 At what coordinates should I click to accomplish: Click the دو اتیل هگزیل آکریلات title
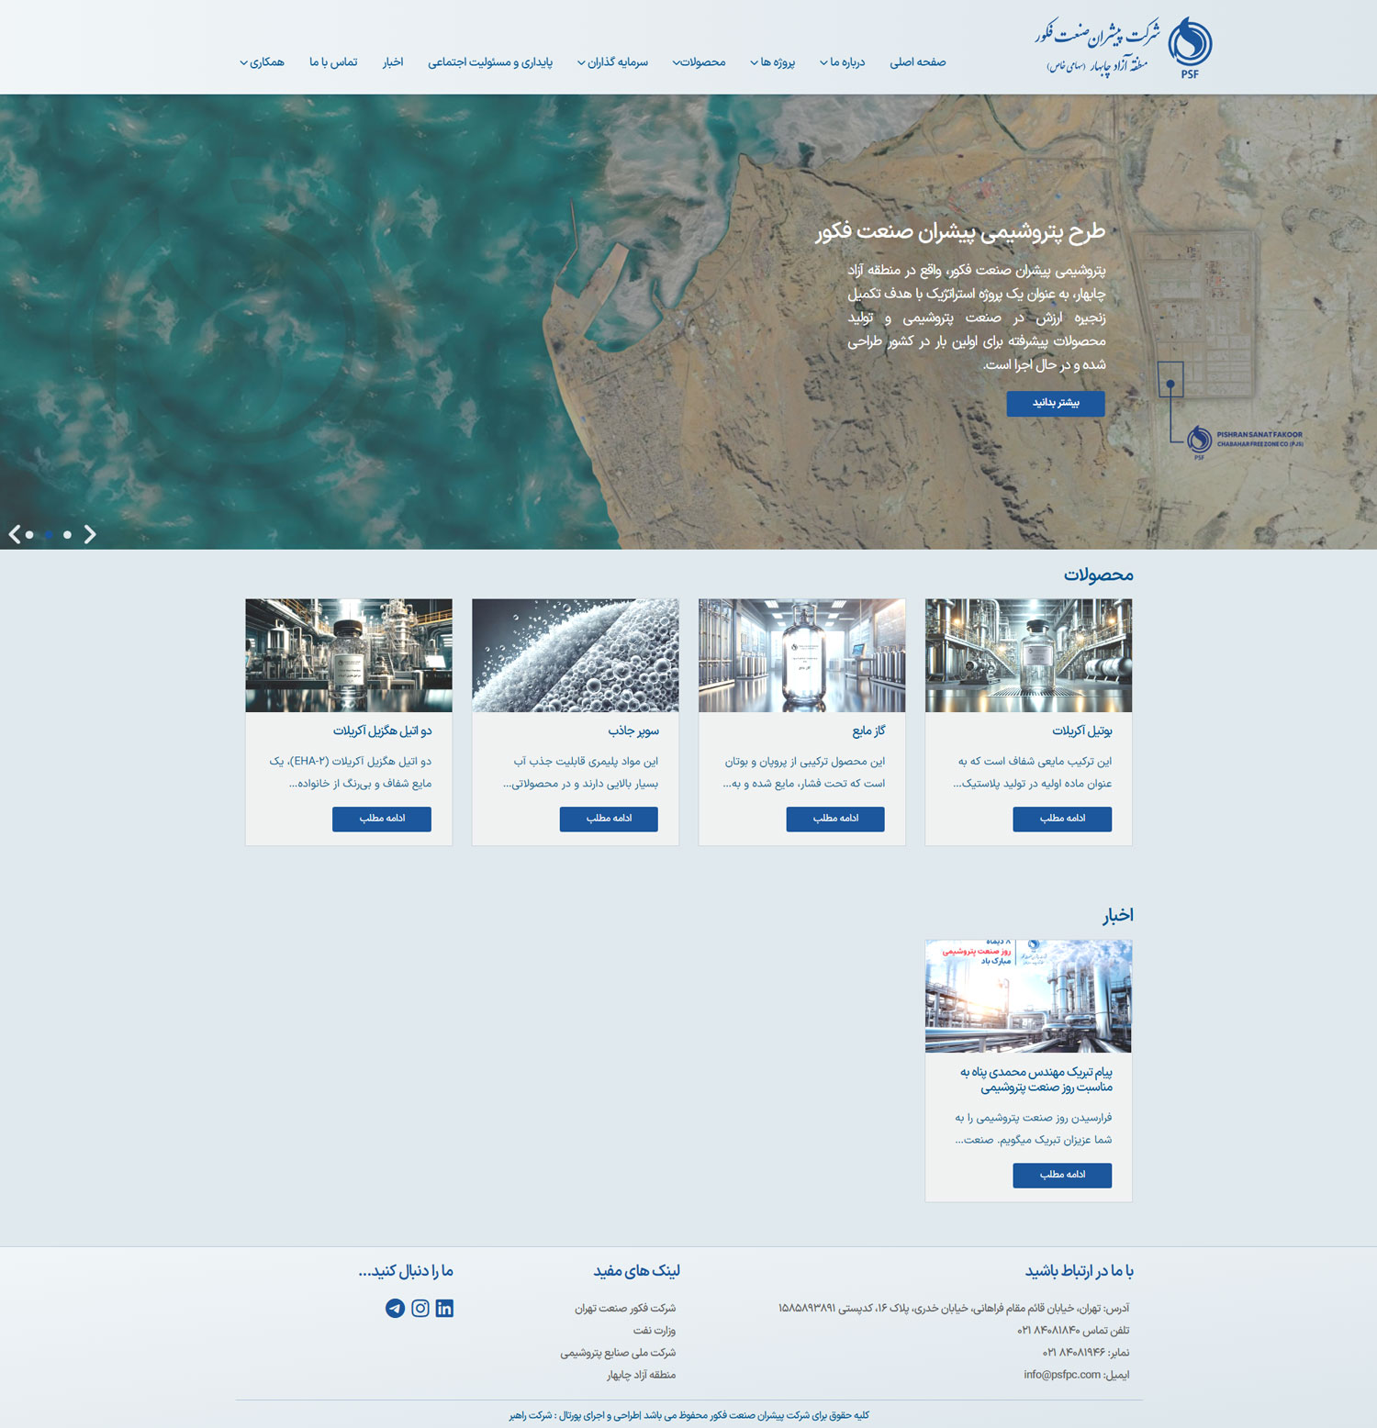(x=382, y=731)
